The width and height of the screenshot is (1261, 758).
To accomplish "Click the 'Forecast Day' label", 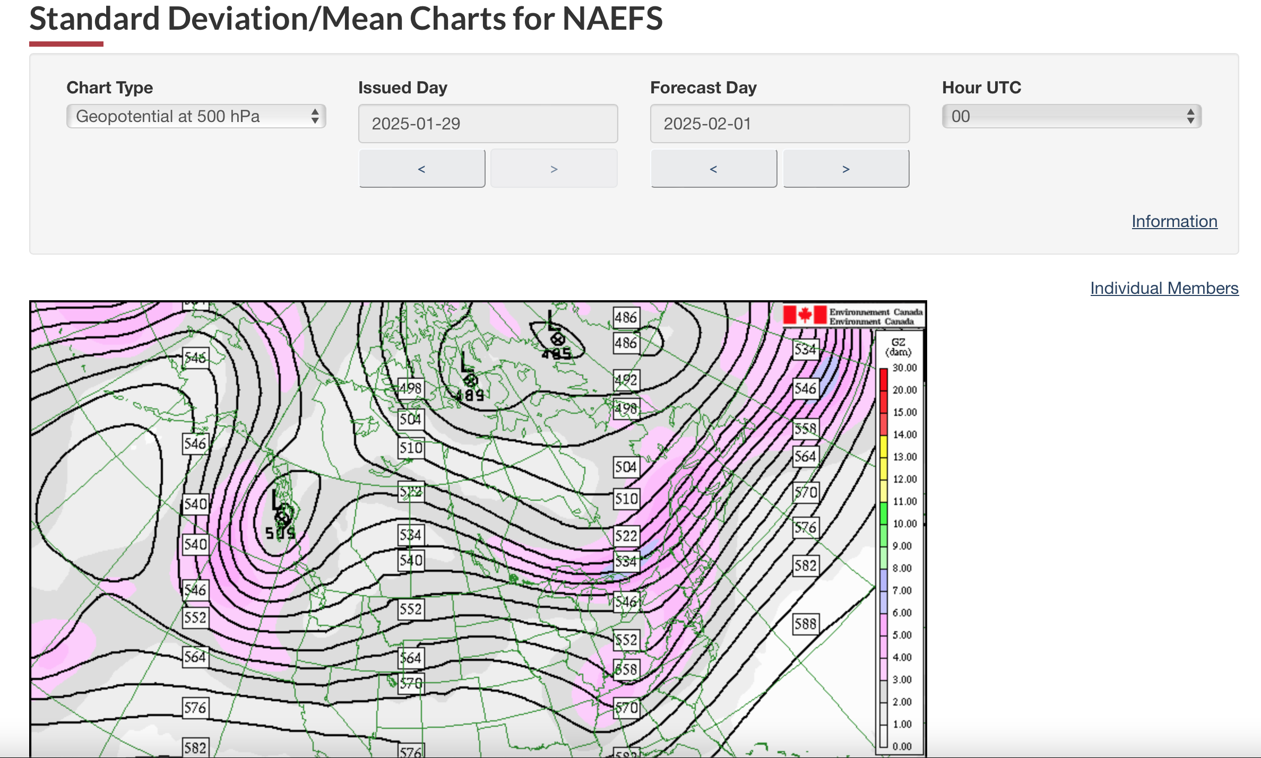I will pos(703,88).
